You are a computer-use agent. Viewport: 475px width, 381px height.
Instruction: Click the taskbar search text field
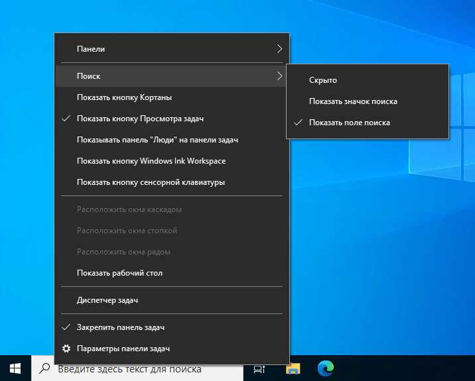(x=137, y=369)
